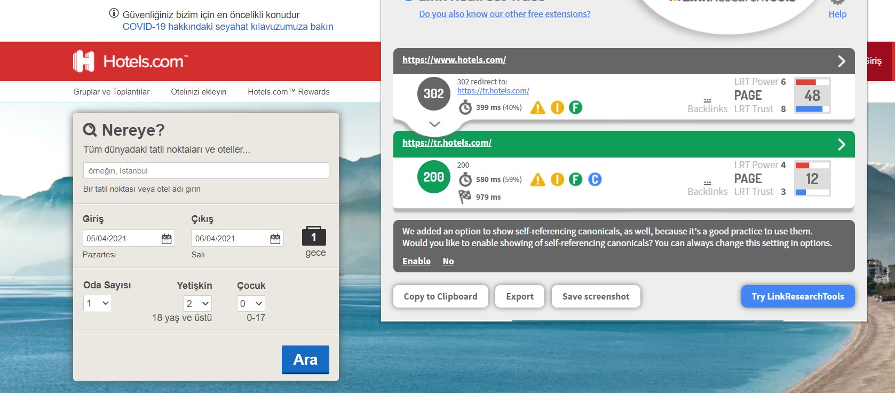
Task: Open Hotels.com Rewards menu item
Action: point(289,92)
